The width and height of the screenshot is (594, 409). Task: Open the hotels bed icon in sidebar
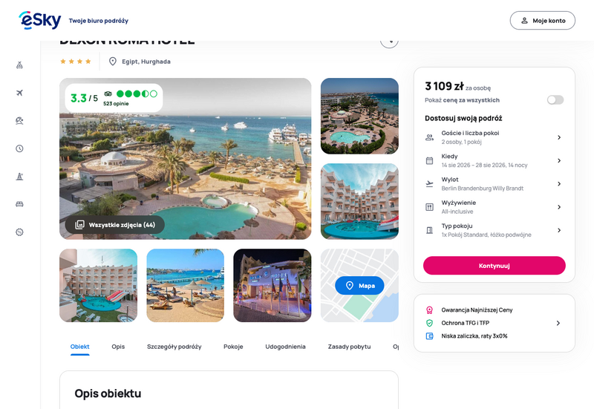pyautogui.click(x=20, y=204)
